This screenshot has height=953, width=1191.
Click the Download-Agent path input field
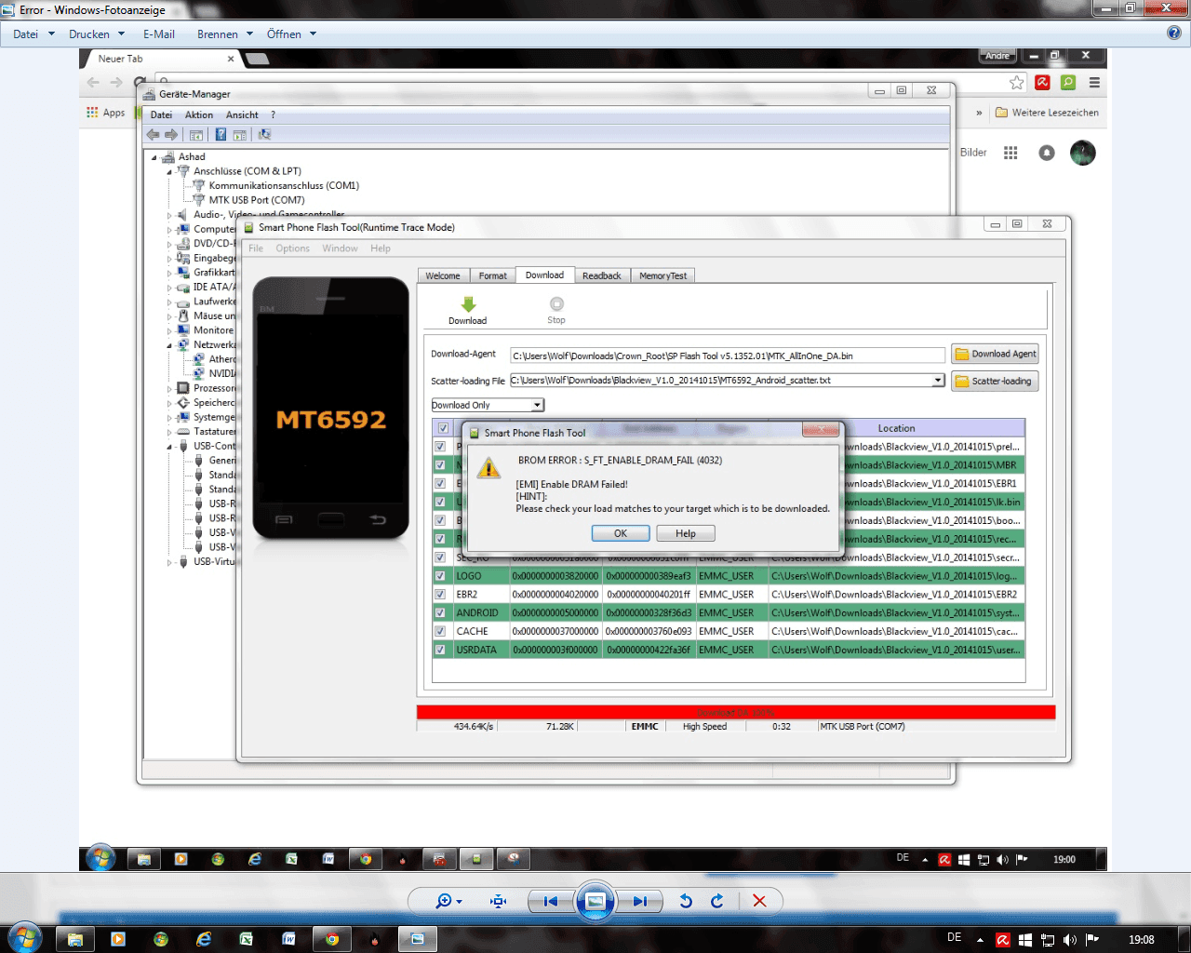[728, 356]
